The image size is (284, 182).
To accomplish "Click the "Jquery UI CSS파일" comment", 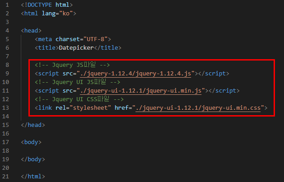I will [79, 99].
